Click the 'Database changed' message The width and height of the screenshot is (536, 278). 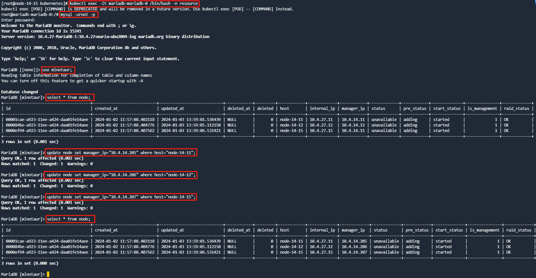[x=20, y=92]
